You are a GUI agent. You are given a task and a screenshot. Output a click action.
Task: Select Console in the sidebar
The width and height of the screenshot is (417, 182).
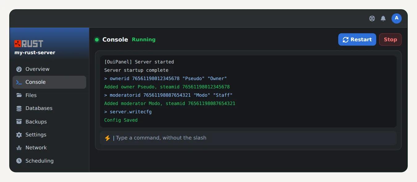49,82
